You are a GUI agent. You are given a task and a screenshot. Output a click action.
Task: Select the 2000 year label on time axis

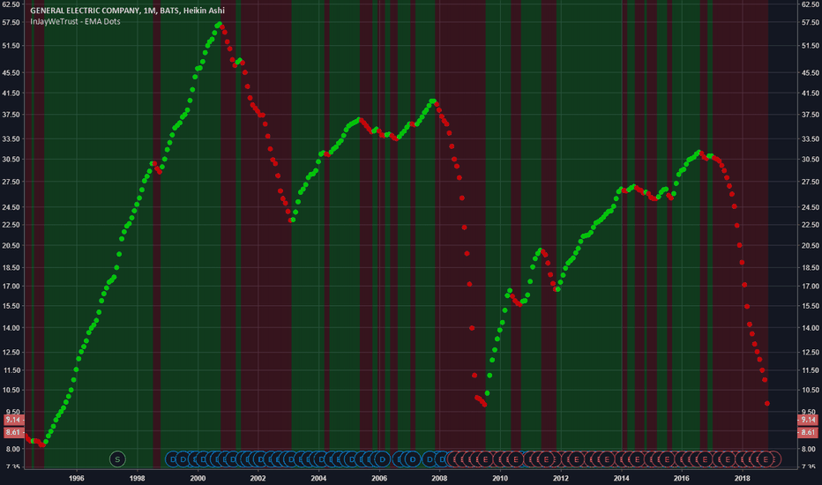click(x=198, y=478)
